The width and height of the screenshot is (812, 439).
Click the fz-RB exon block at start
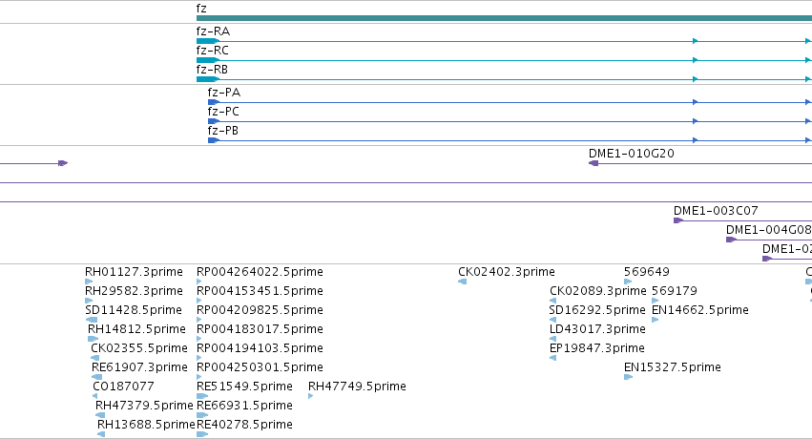point(208,79)
